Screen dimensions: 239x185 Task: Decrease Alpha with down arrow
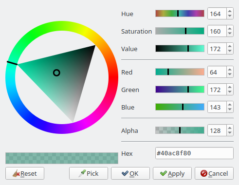coord(230,132)
